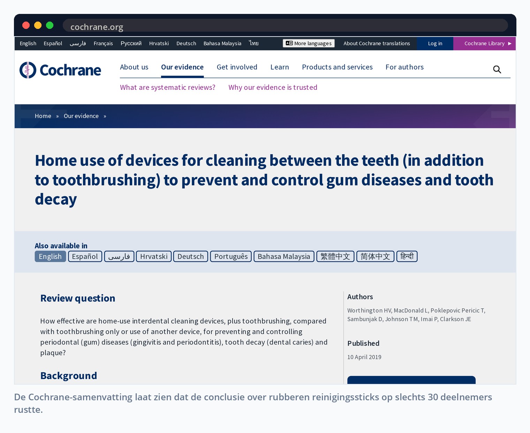This screenshot has height=433, width=530.
Task: Switch top bar language to Bahasa Malaysia
Action: [x=222, y=44]
